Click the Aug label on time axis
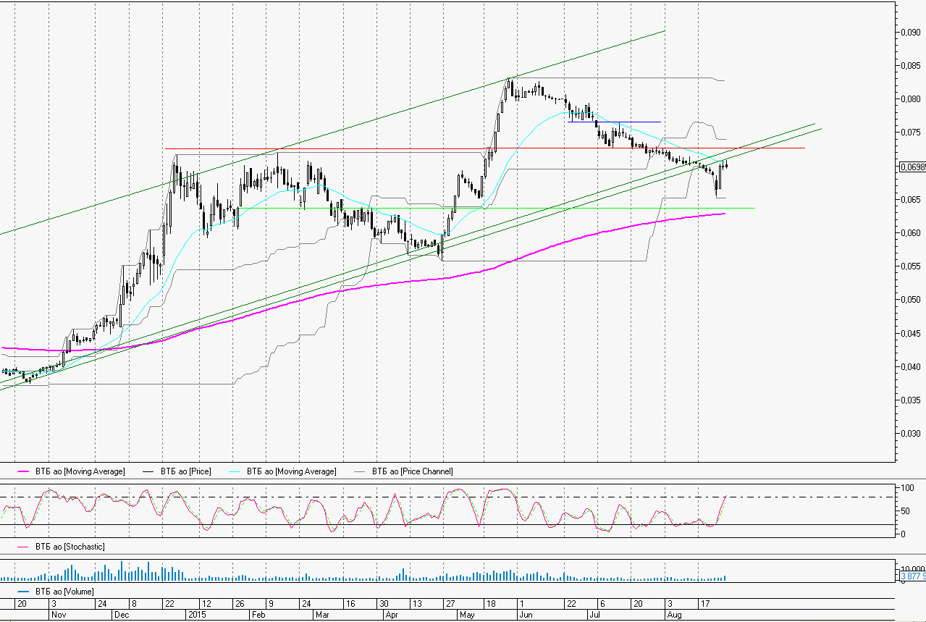Viewport: 926px width, 622px height. tap(674, 614)
